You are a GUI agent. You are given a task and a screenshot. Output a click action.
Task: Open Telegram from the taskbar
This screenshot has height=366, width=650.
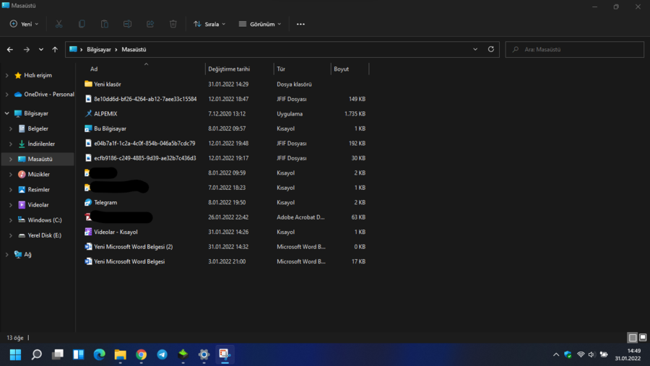(x=162, y=354)
